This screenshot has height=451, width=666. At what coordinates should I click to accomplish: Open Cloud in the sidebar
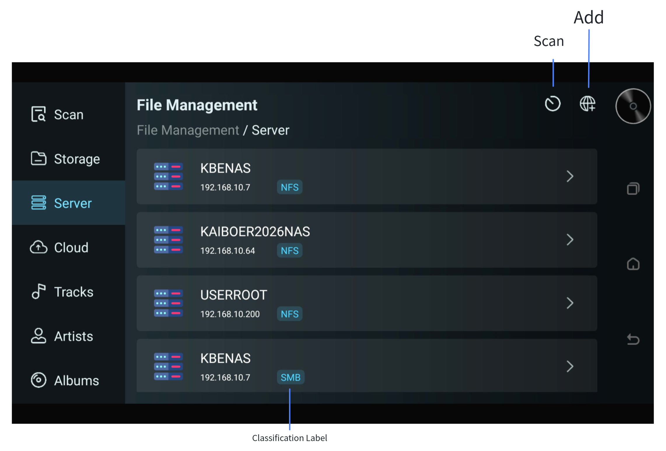pyautogui.click(x=69, y=247)
